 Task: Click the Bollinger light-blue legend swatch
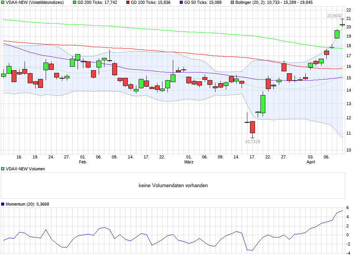[x=232, y=3]
